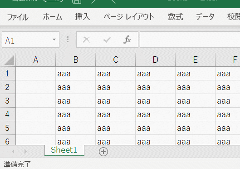240x169 pixels.
Task: Select row 1 header
Action: (8, 74)
